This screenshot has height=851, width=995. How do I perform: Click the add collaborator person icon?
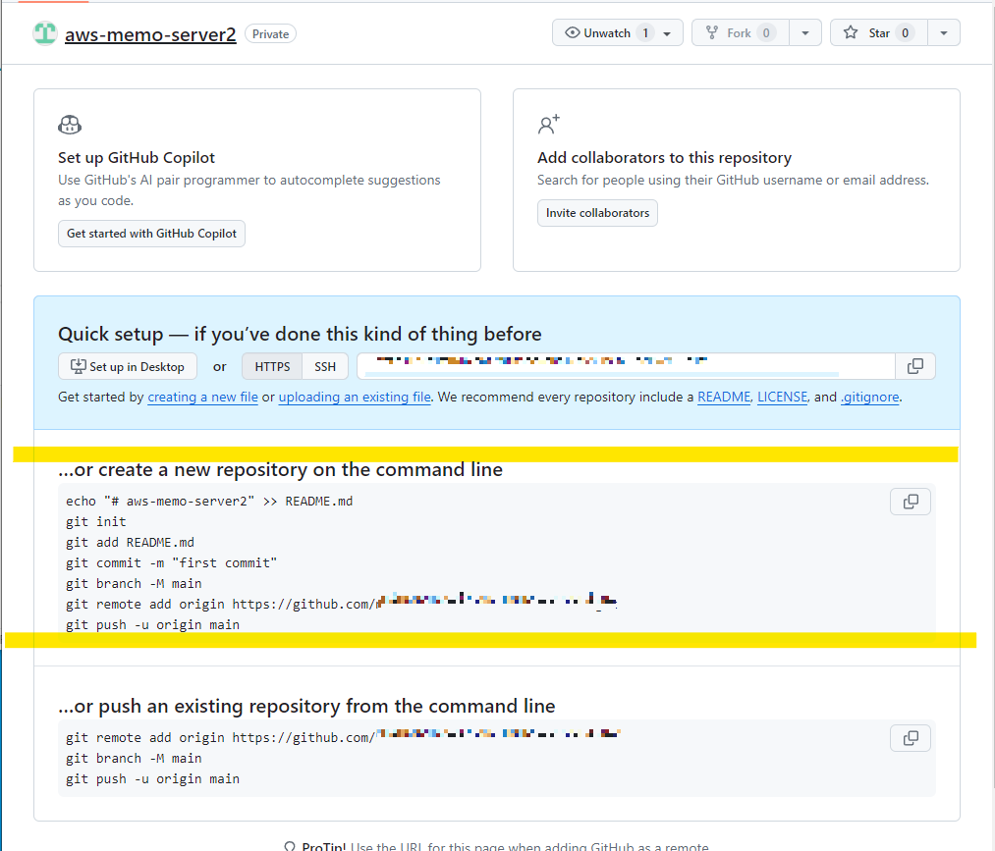coord(549,125)
